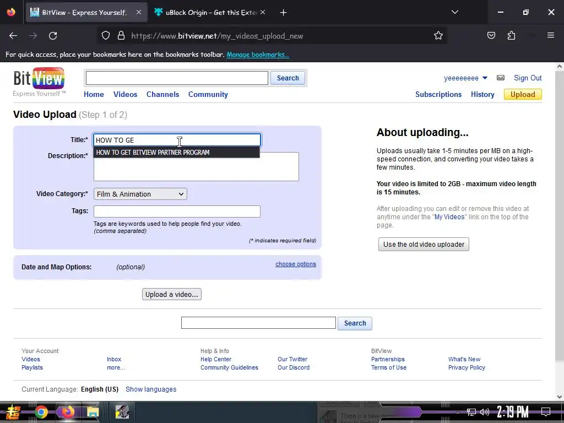Open Subscriptions page

point(438,94)
